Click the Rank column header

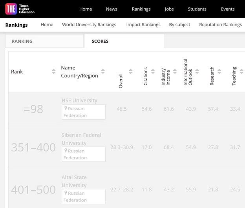tap(17, 72)
